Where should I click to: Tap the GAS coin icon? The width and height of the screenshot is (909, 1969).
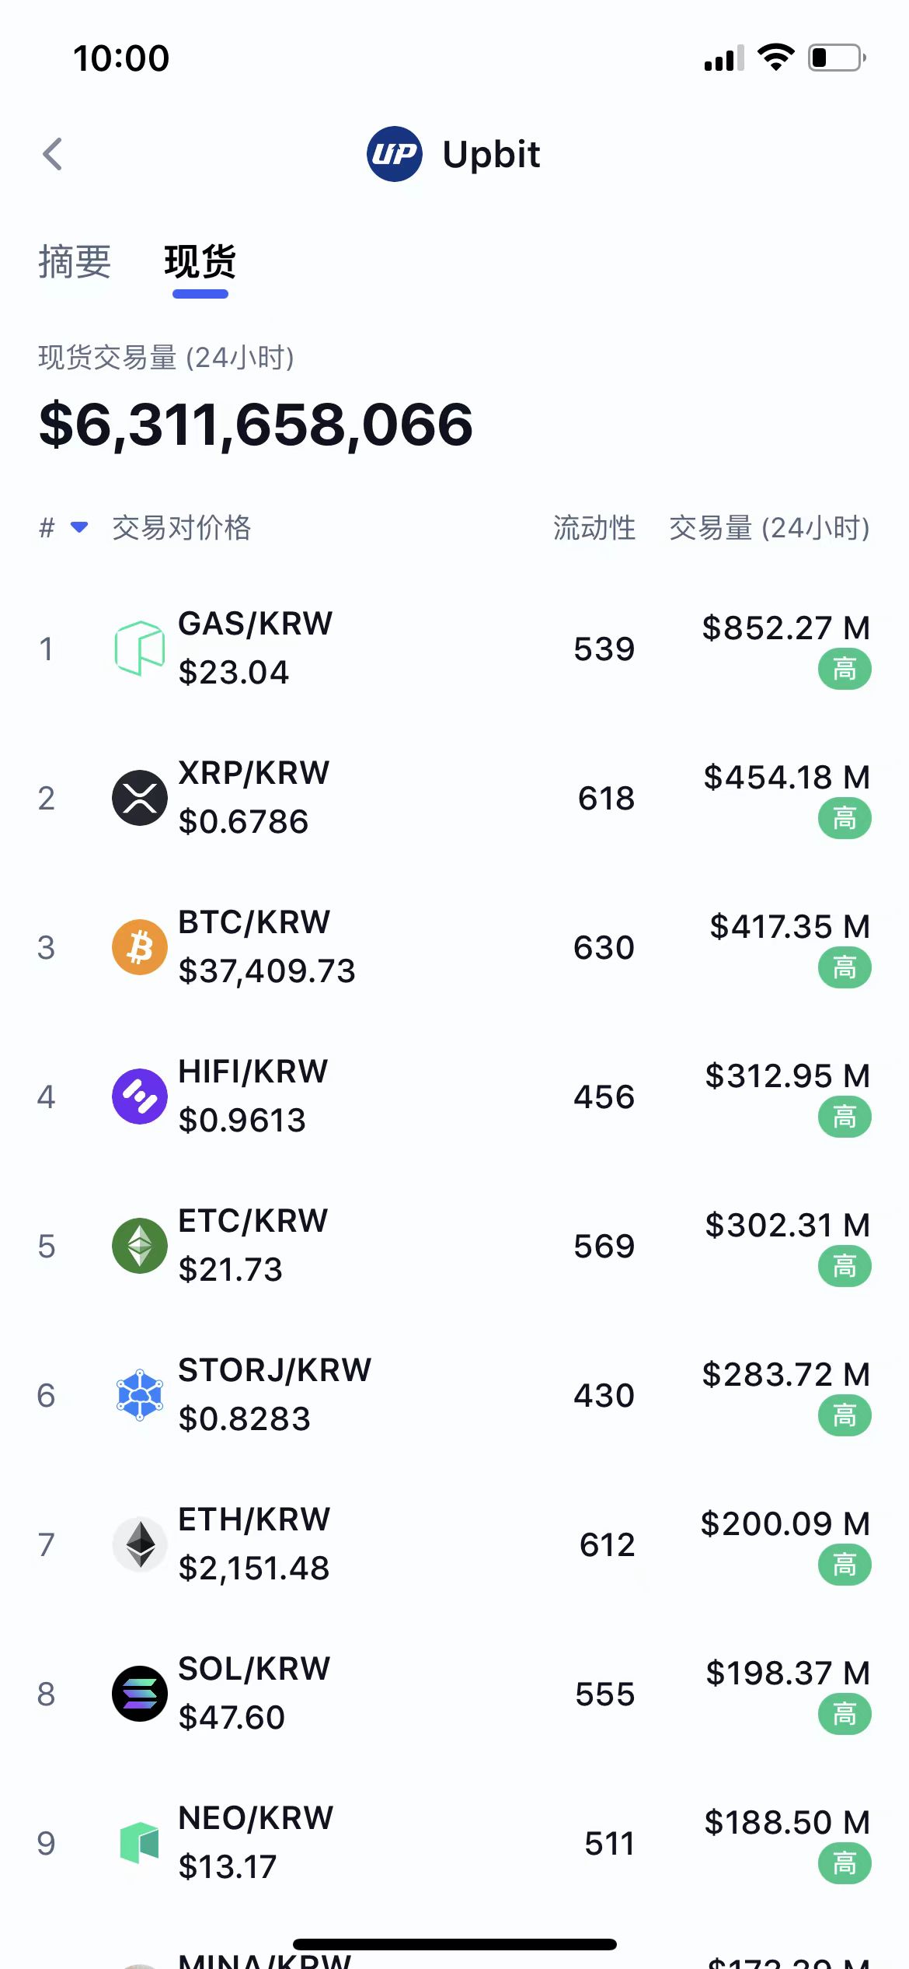140,649
